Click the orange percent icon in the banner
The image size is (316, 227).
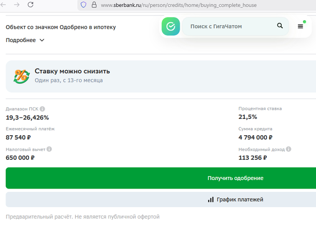tap(21, 76)
